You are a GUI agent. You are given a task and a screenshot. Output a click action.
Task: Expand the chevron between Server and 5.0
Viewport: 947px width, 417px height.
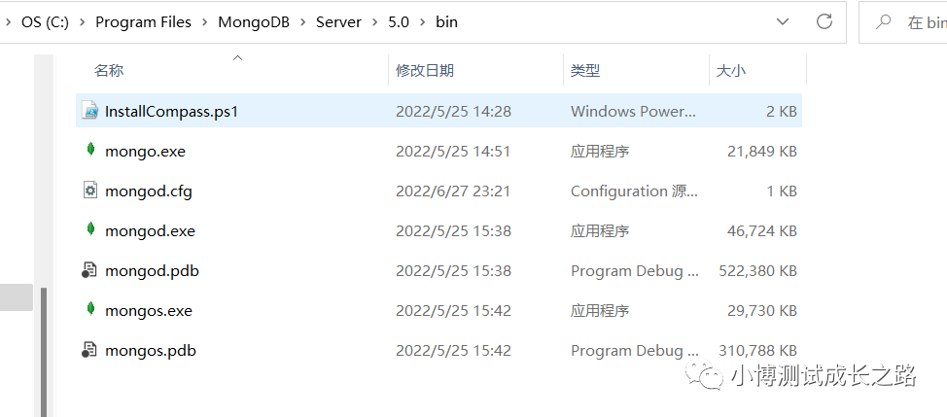(375, 21)
